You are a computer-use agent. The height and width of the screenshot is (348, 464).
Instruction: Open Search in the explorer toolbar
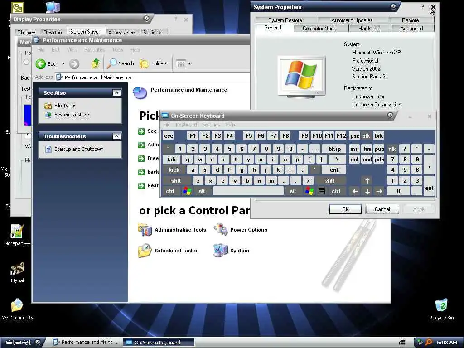(121, 63)
